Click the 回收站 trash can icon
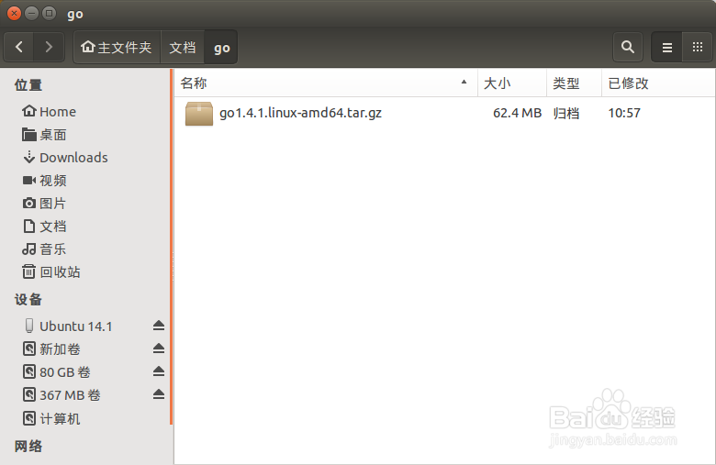Image resolution: width=716 pixels, height=465 pixels. (x=28, y=271)
